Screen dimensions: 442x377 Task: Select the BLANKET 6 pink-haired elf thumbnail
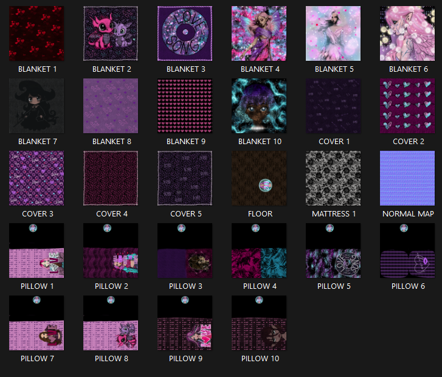[x=408, y=33]
